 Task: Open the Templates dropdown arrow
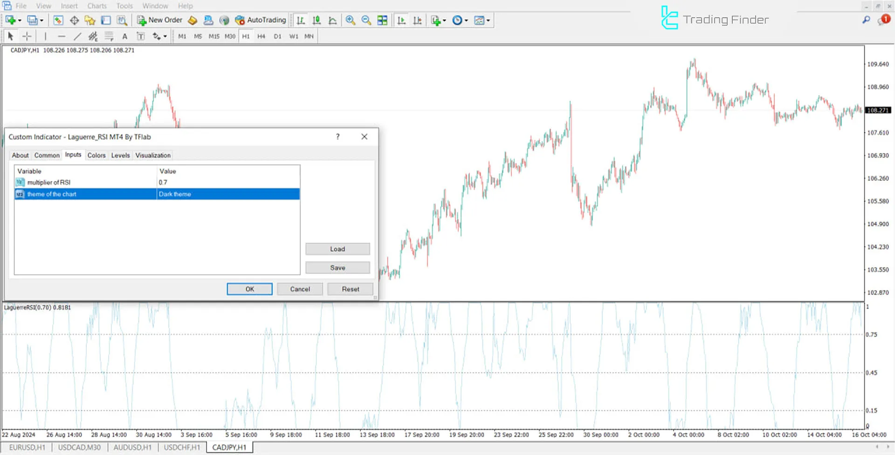coord(488,20)
